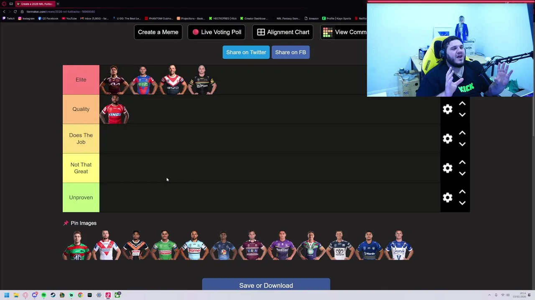Go back to previous page
Viewport: 535px width, 300px height.
coord(4,12)
